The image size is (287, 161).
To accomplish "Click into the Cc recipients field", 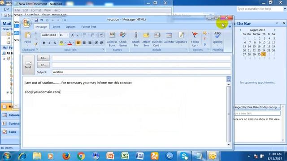I will 141,65.
